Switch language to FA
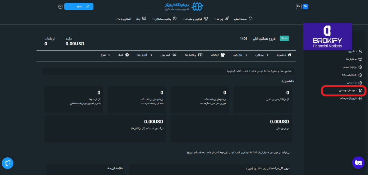 [305, 6]
